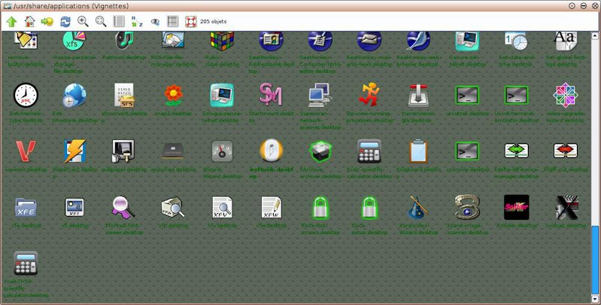This screenshot has width=601, height=305.
Task: Select the Set-global-font Aa icon
Action: (566, 41)
